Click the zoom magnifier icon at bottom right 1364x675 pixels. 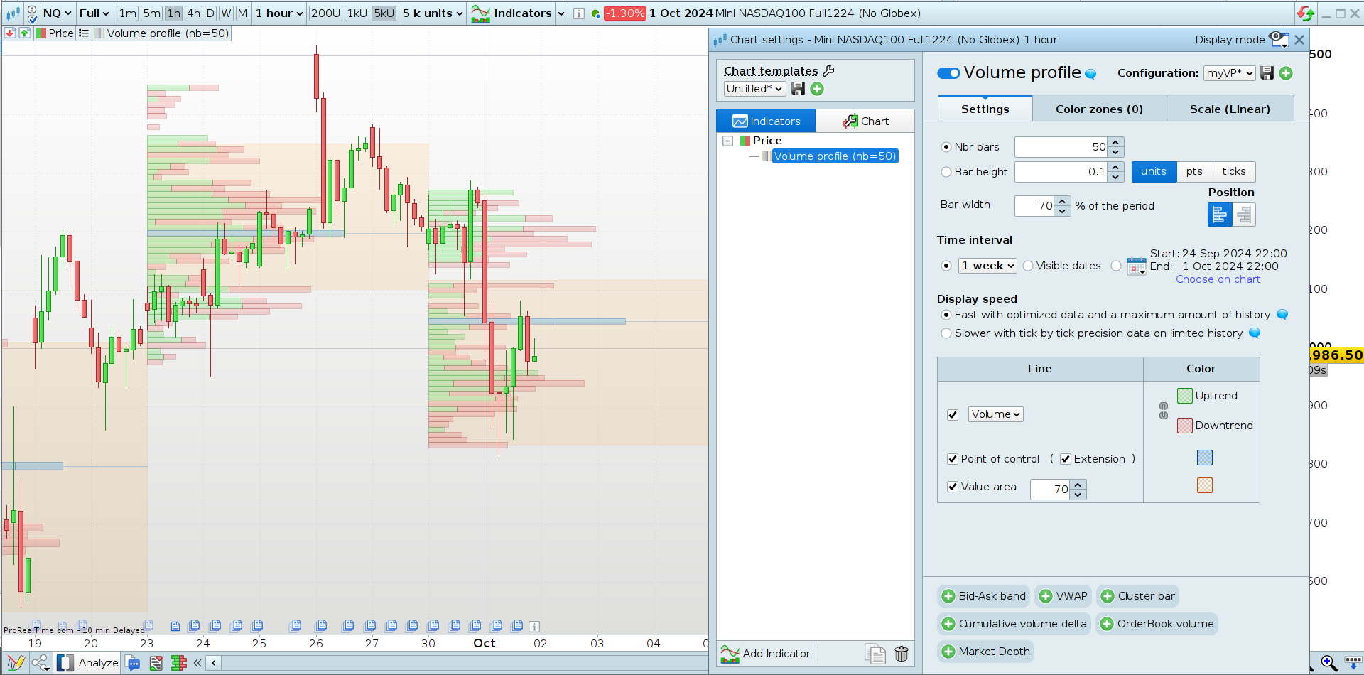1328,663
